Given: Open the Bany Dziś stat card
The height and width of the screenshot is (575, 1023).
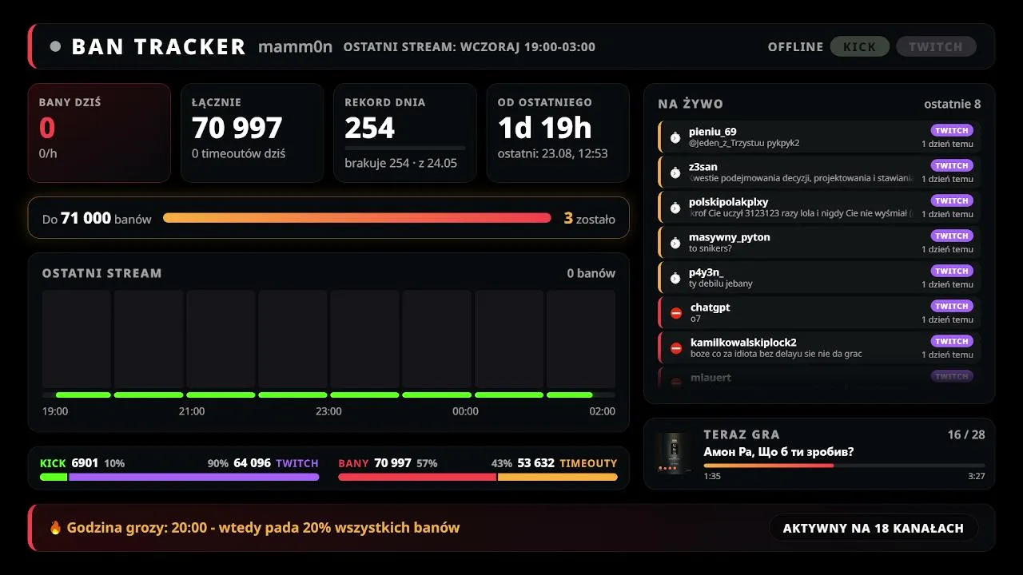Looking at the screenshot, I should (99, 133).
